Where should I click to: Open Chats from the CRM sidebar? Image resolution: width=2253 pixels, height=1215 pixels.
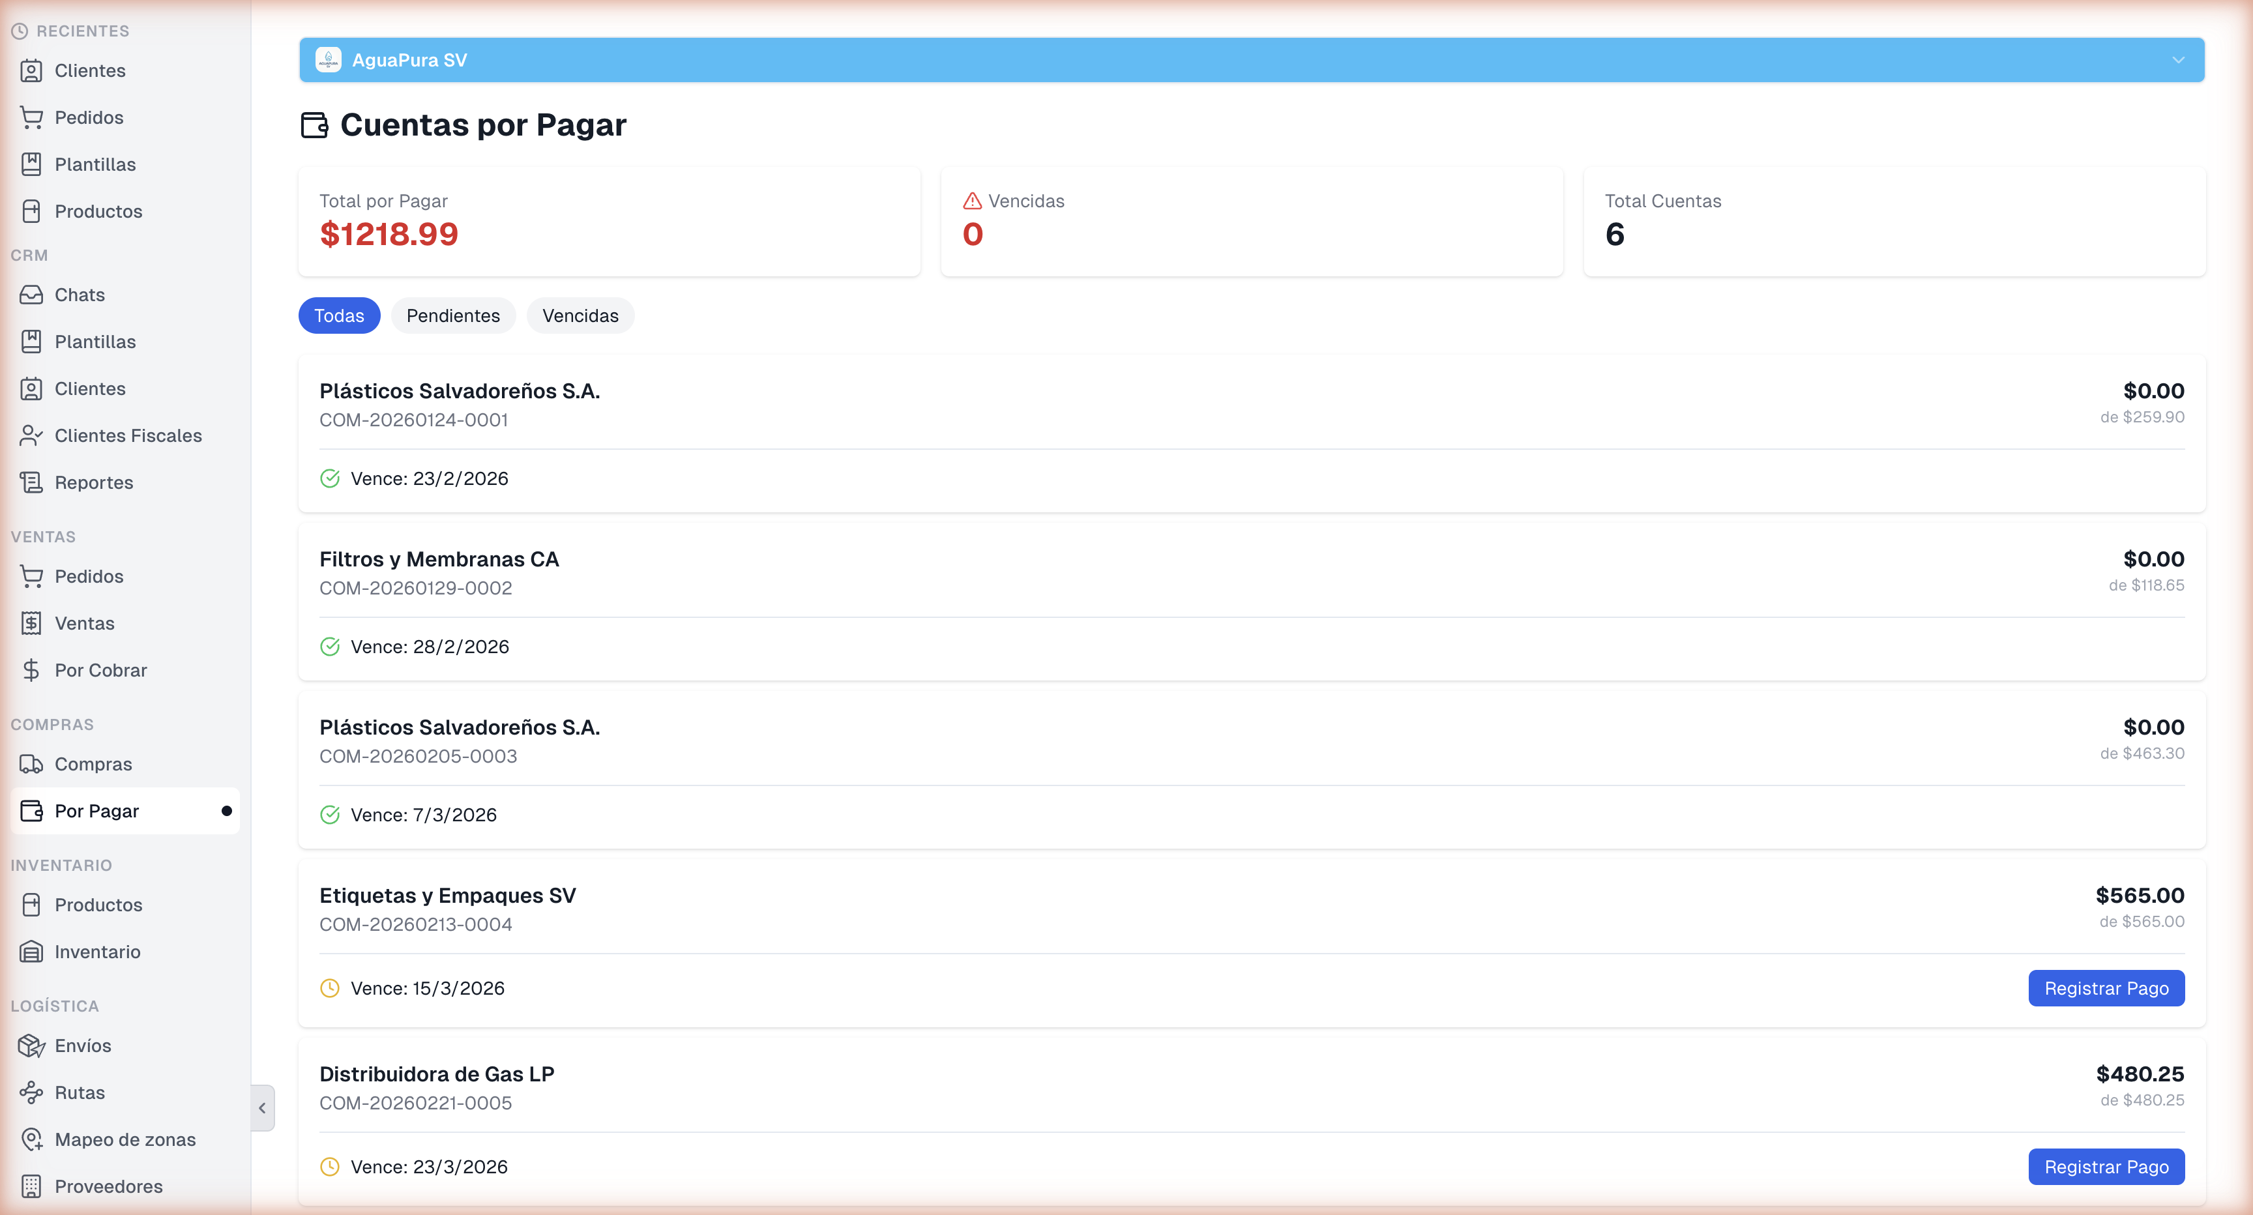pyautogui.click(x=79, y=295)
